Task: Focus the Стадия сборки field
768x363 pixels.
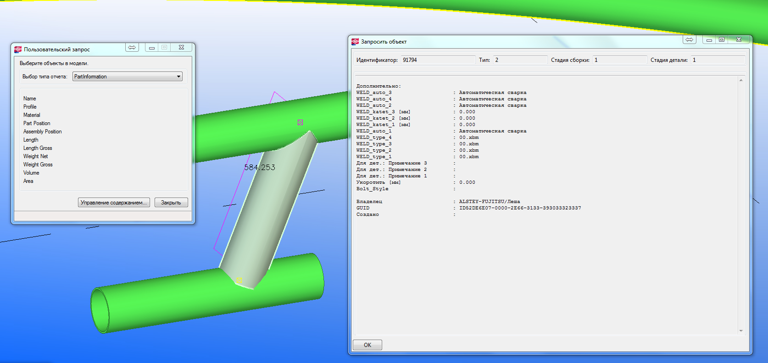Action: pyautogui.click(x=619, y=60)
